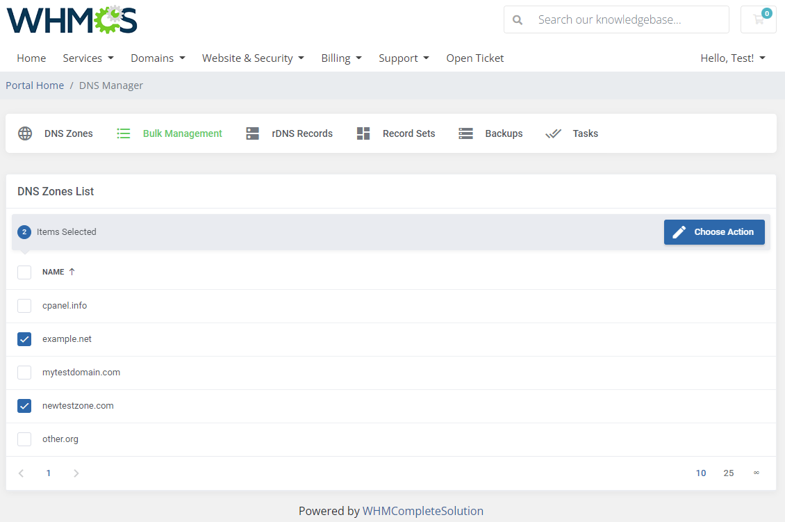Select the DNS Zones globe icon

(25, 133)
